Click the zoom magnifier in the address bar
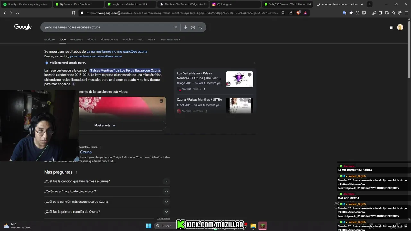The image size is (411, 231). tap(283, 13)
